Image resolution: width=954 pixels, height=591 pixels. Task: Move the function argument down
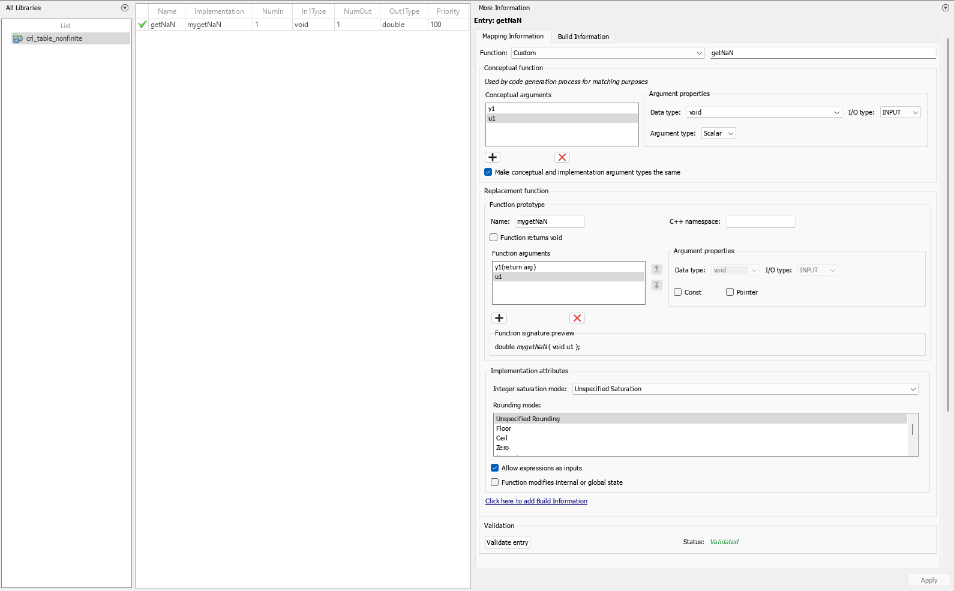coord(657,285)
